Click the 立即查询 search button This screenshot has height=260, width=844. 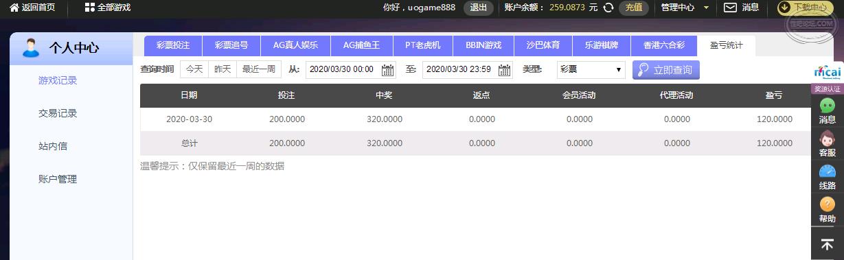[666, 70]
